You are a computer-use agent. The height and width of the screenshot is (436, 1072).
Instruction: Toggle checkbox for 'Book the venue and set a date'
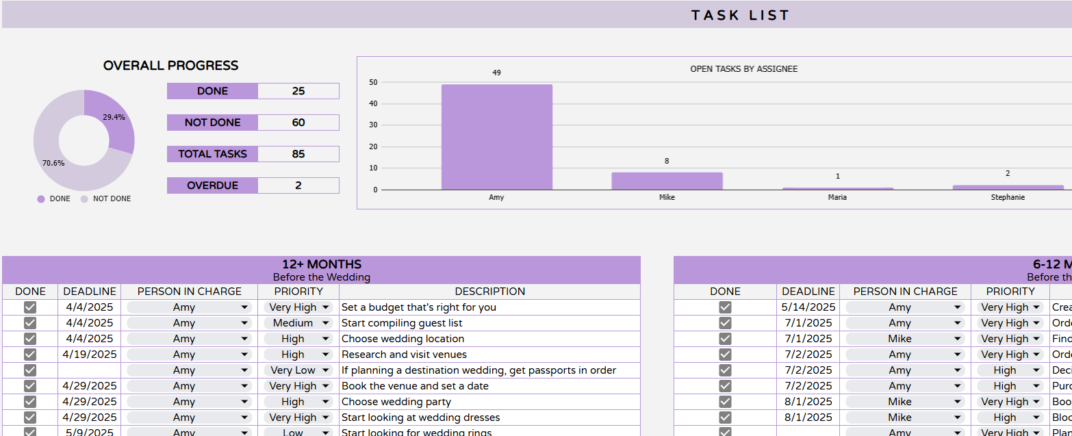(x=30, y=386)
